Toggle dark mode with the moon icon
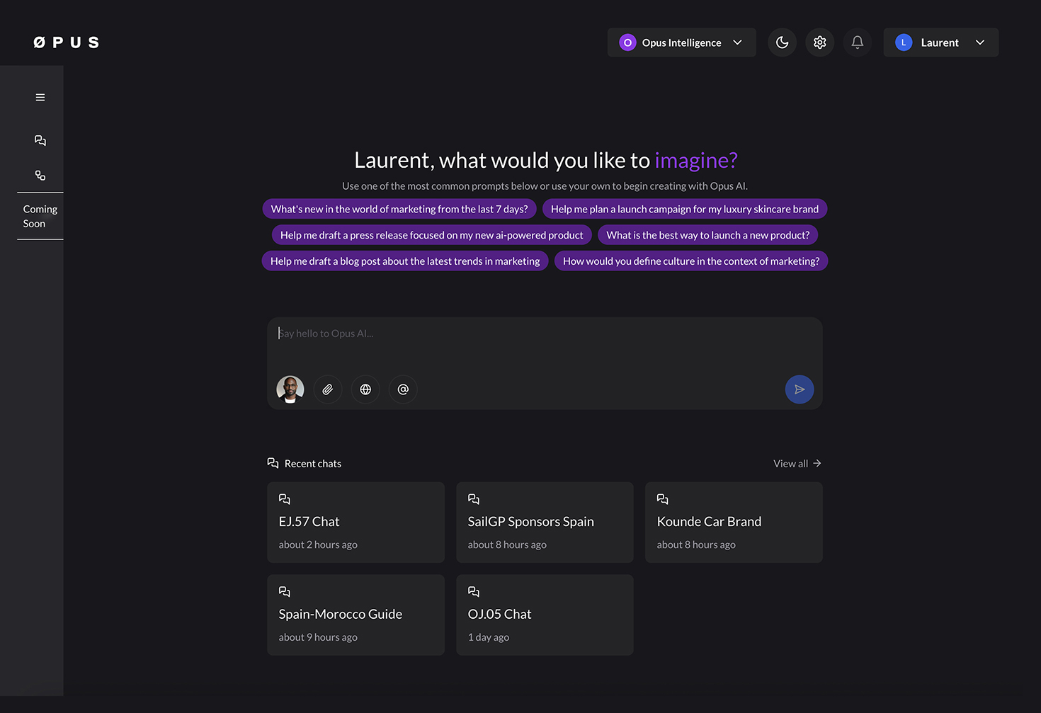The image size is (1041, 713). point(783,42)
